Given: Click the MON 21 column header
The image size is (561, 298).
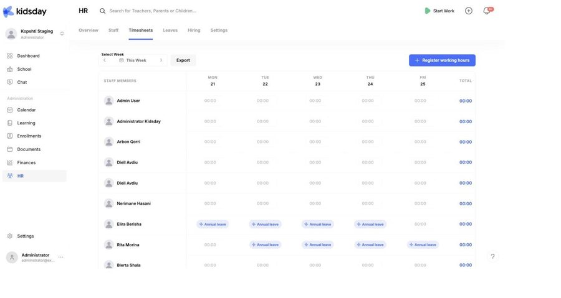Looking at the screenshot, I should (x=213, y=81).
